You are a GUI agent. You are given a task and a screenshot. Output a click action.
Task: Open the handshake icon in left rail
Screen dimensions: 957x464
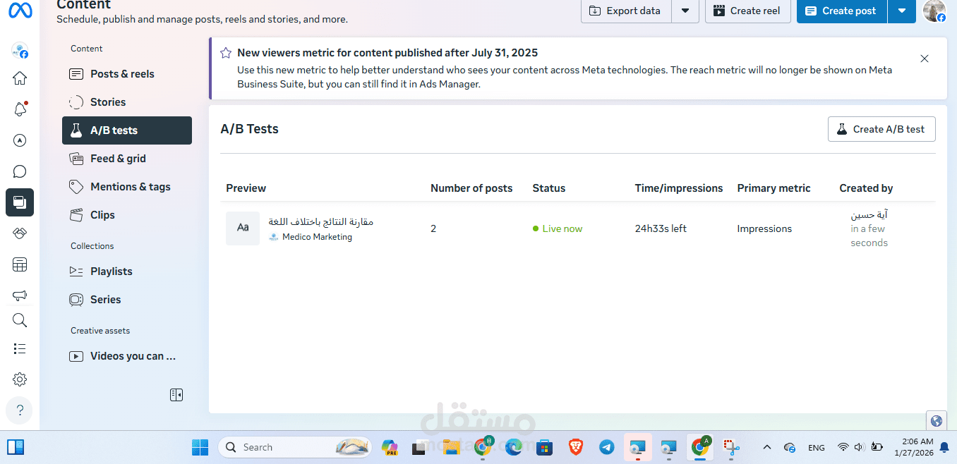[20, 233]
